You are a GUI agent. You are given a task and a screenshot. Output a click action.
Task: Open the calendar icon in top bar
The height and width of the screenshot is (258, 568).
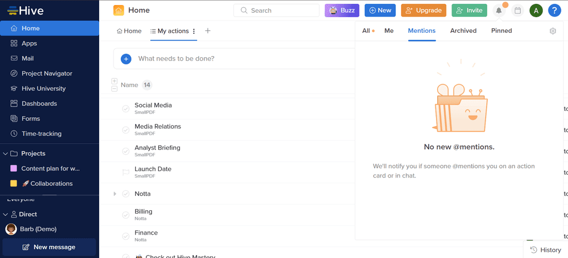(x=517, y=11)
